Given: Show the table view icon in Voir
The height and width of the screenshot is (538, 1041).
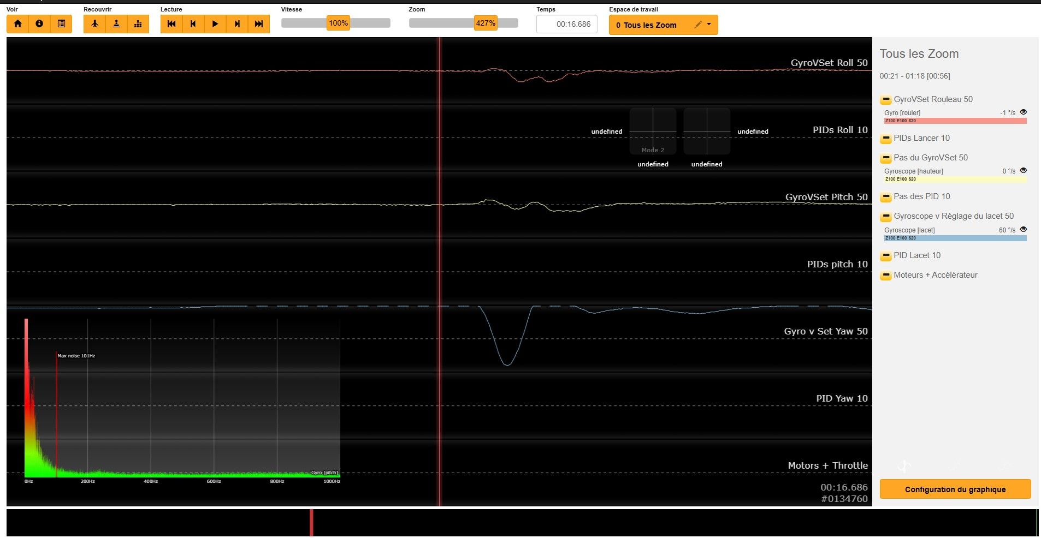Looking at the screenshot, I should tap(61, 24).
